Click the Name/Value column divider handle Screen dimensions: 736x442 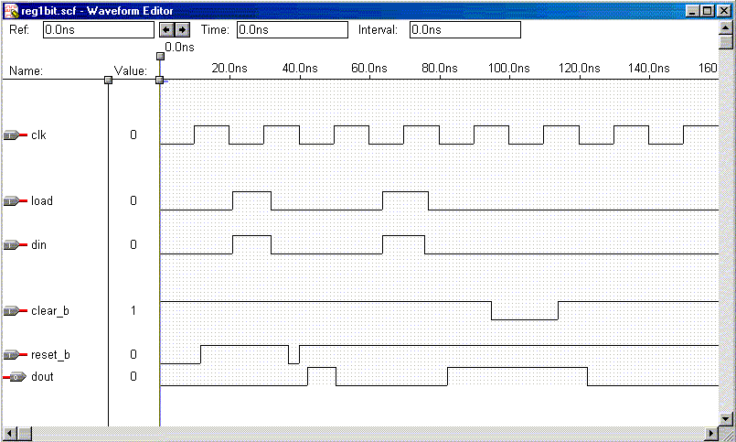[109, 81]
